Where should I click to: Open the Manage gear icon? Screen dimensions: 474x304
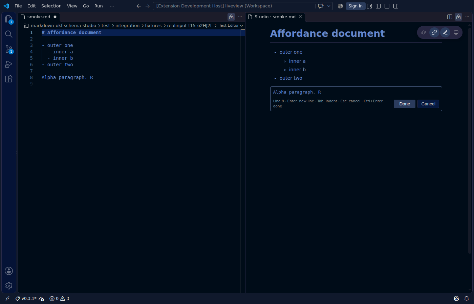tap(9, 286)
